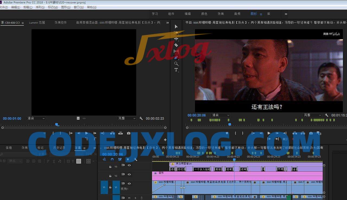347x200 pixels.
Task: Hide the V2 track output
Action: [x=129, y=174]
